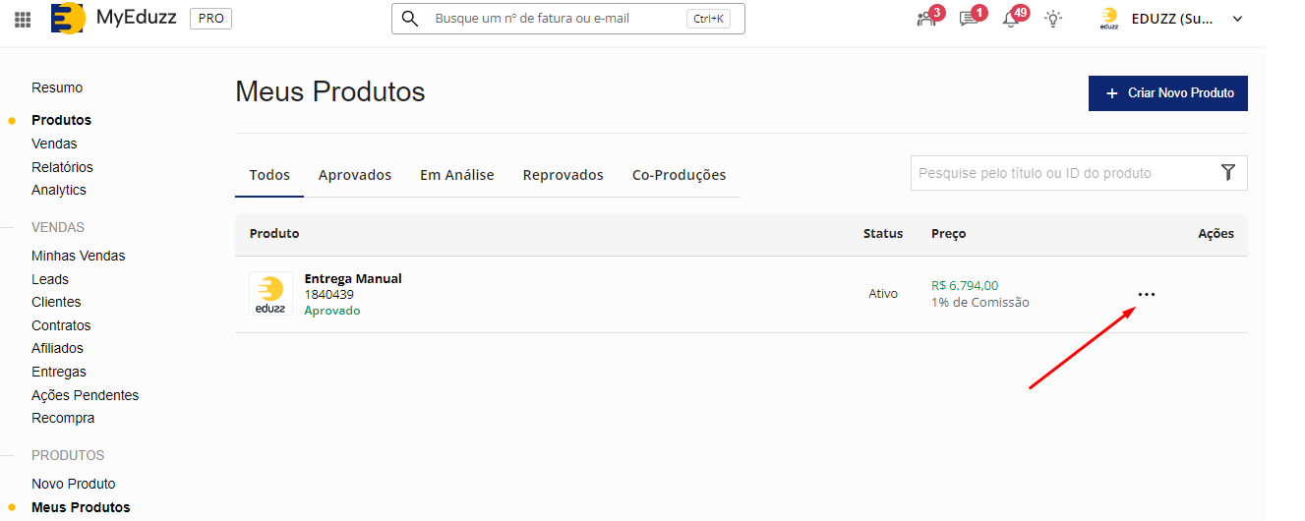Open the apps grid menu

point(23,19)
